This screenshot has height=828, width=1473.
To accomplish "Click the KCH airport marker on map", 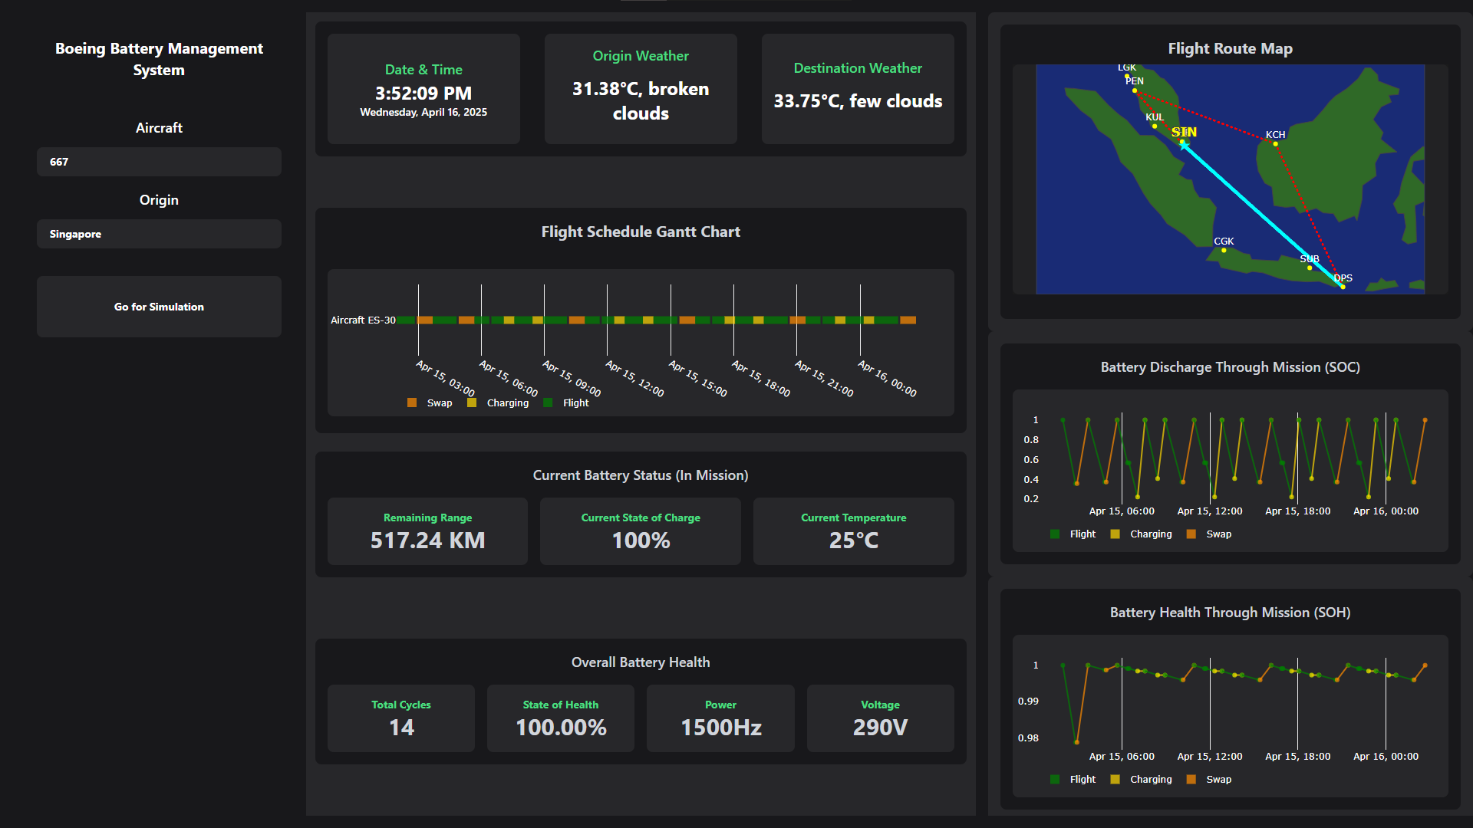I will [x=1276, y=143].
